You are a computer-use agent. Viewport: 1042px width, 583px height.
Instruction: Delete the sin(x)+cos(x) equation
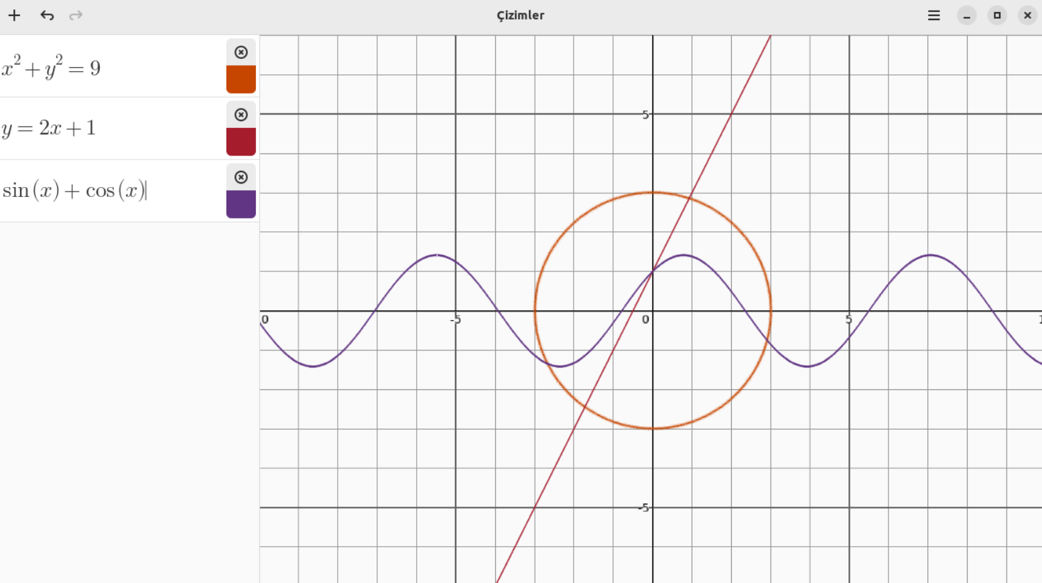(241, 177)
